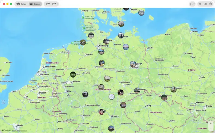This screenshot has width=215, height=133.
Task: Select the 43 photo cluster
Action: coord(123,105)
